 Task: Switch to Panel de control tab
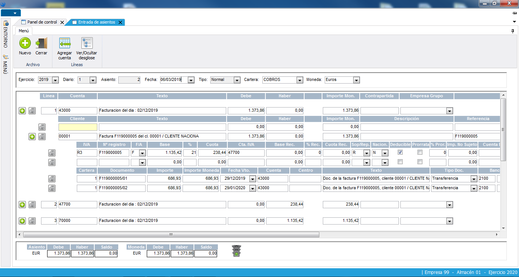click(41, 22)
